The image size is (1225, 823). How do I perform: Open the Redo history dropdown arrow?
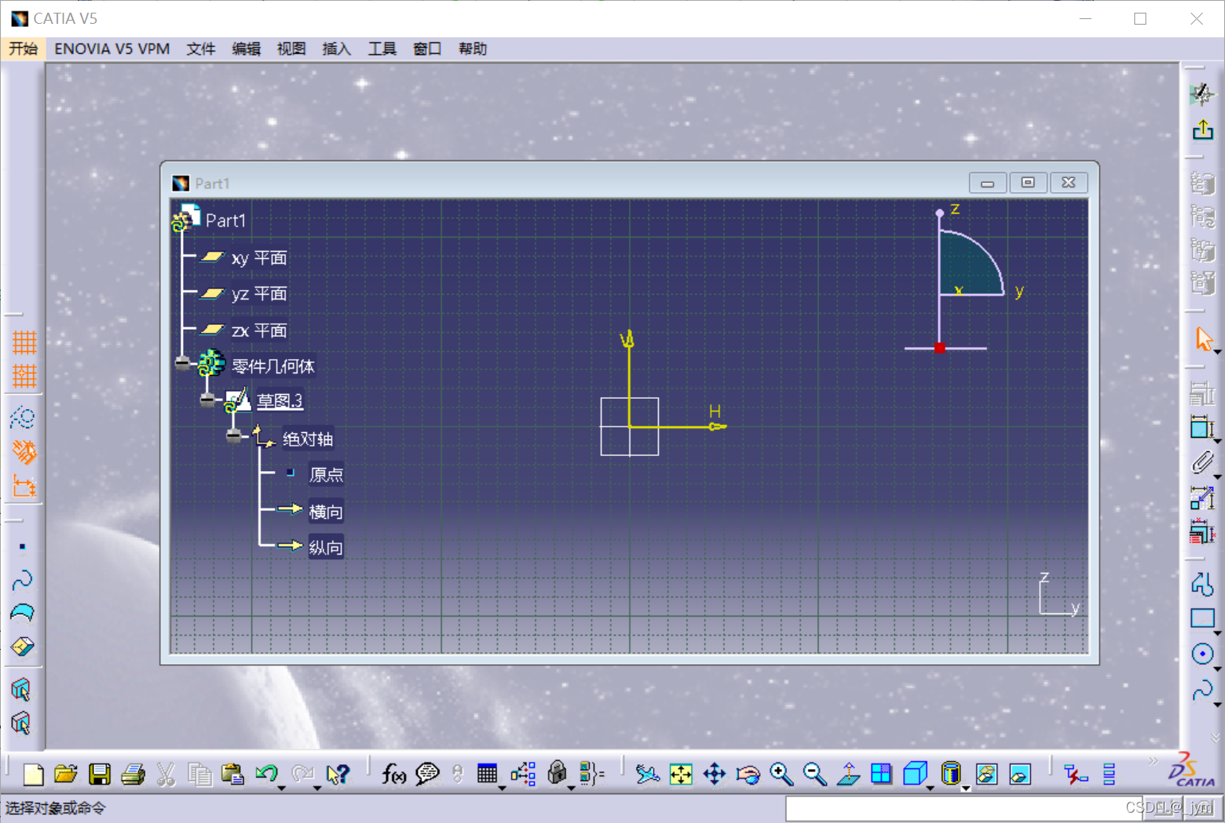pyautogui.click(x=316, y=788)
